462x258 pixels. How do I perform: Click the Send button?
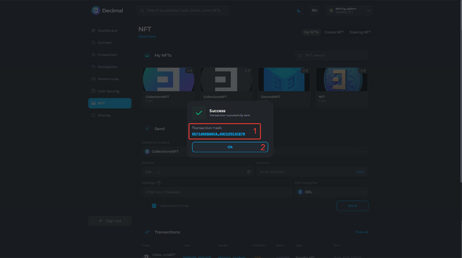[352, 206]
